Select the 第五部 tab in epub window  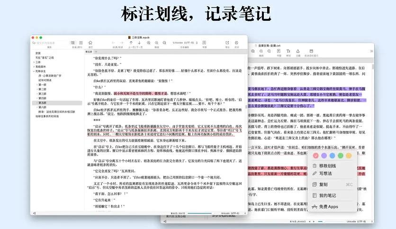[x=89, y=52]
